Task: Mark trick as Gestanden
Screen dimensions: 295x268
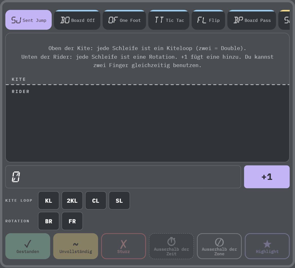Action: (x=28, y=246)
